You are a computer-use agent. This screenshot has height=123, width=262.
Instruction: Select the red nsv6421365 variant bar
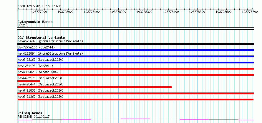135,100
